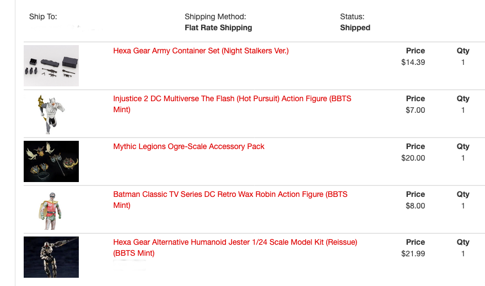Click the Humanoid Jester model kit thumbnail
Image resolution: width=485 pixels, height=286 pixels.
(51, 257)
